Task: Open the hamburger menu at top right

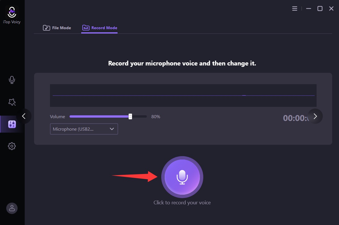Action: click(x=295, y=9)
